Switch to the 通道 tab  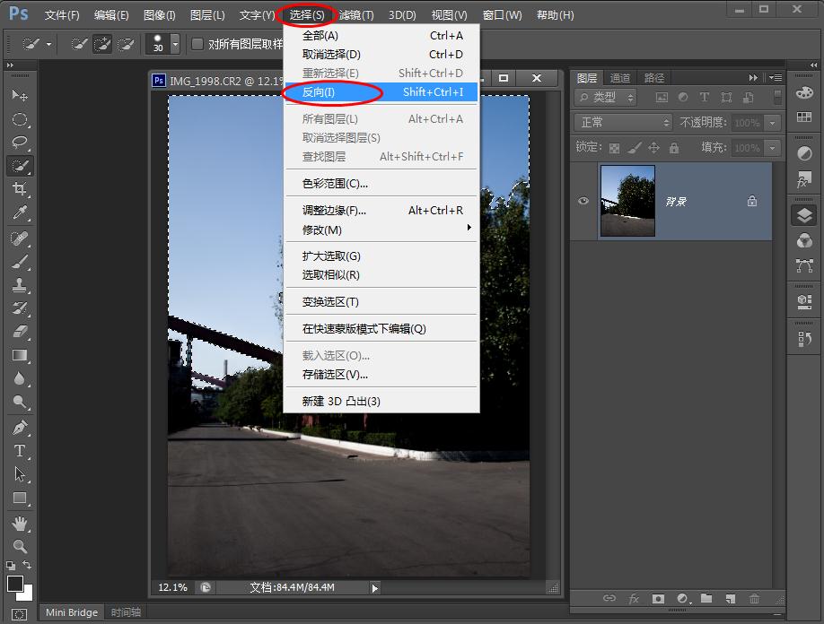(x=620, y=78)
